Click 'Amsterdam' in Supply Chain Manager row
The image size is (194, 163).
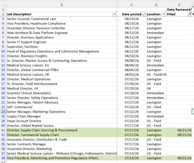pyautogui.click(x=156, y=116)
